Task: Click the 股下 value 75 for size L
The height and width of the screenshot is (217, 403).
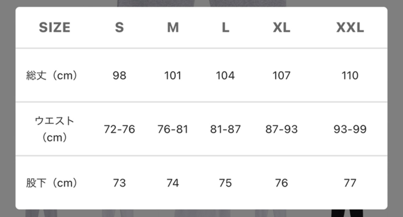Action: click(225, 183)
